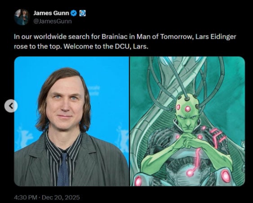Click the affiliate badge beside verified checkmark
The image size is (253, 203).
click(x=82, y=13)
